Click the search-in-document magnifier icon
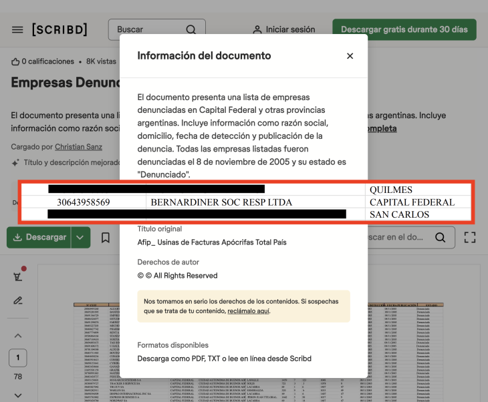Image resolution: width=488 pixels, height=402 pixels. (440, 237)
